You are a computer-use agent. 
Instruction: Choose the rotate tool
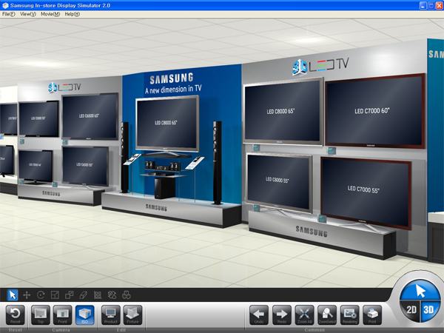click(41, 295)
